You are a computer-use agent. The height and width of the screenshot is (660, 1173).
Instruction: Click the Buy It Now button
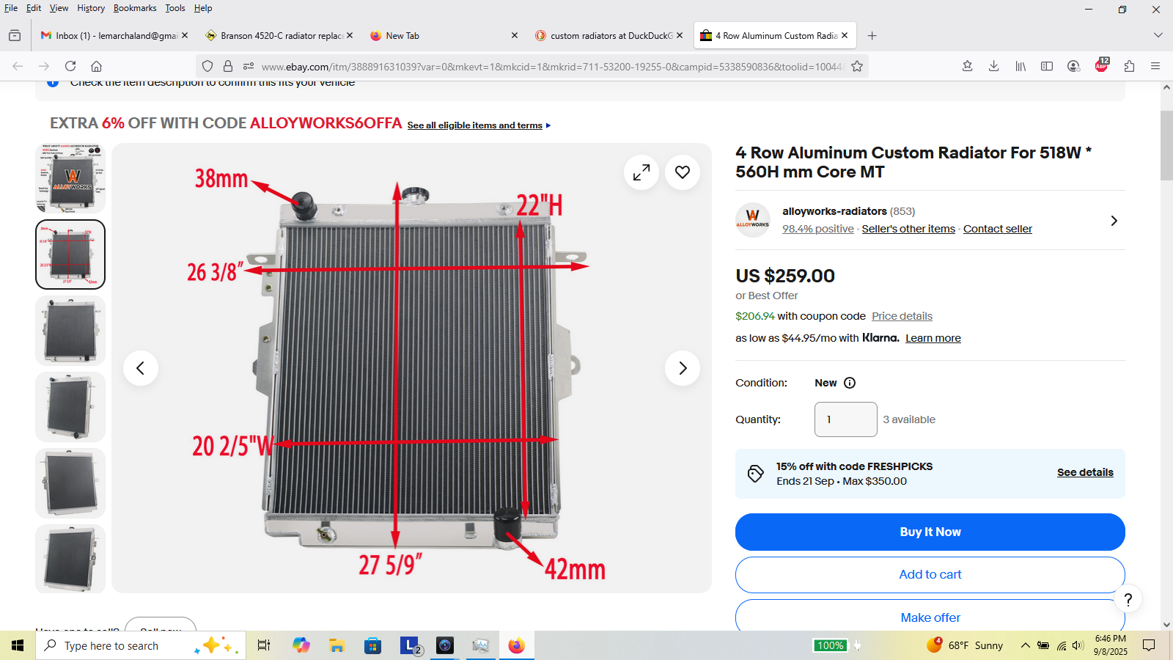[x=930, y=532]
